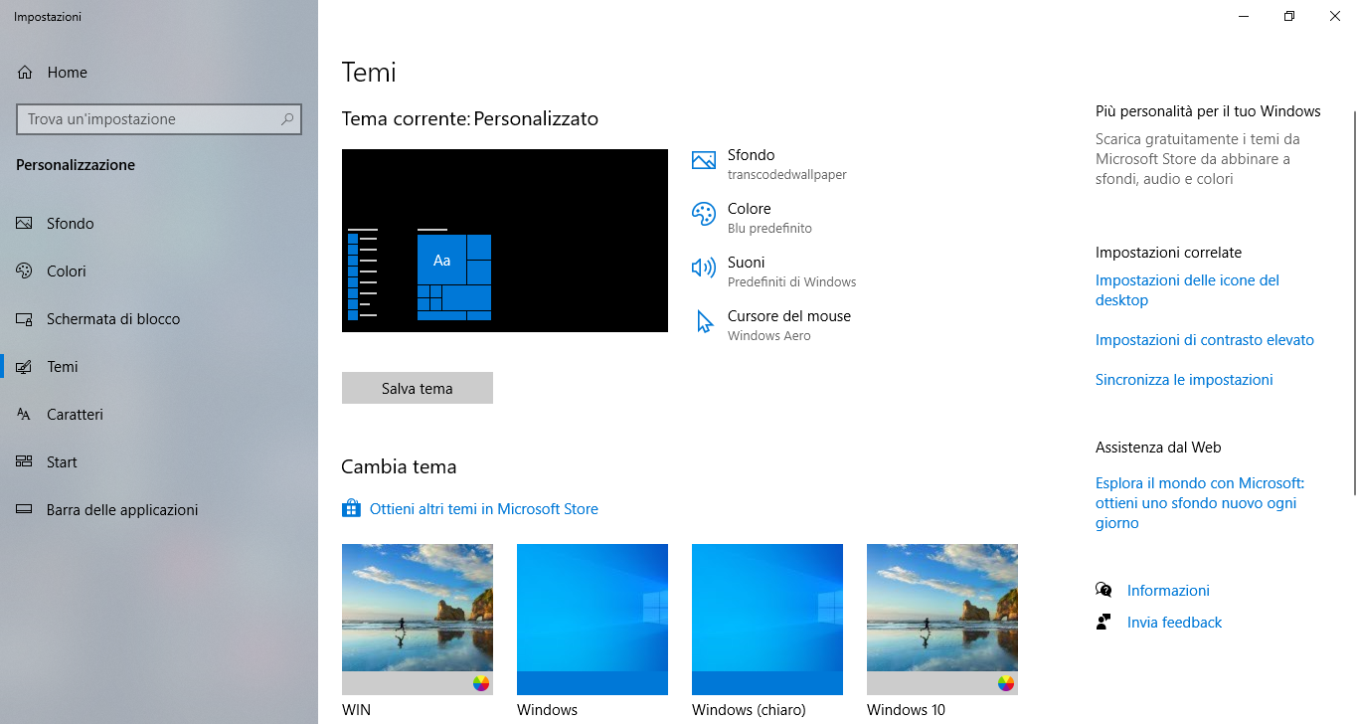Viewport: 1358px width, 724px height.
Task: Click the Informazioni link
Action: click(x=1168, y=591)
